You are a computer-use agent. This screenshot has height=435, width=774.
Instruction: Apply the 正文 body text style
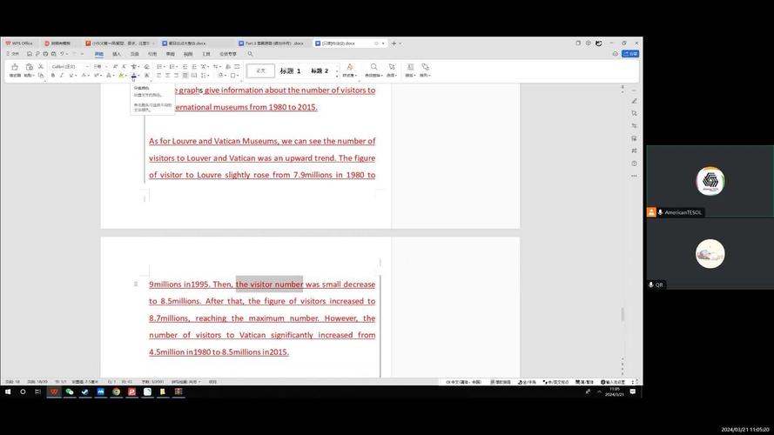(260, 71)
